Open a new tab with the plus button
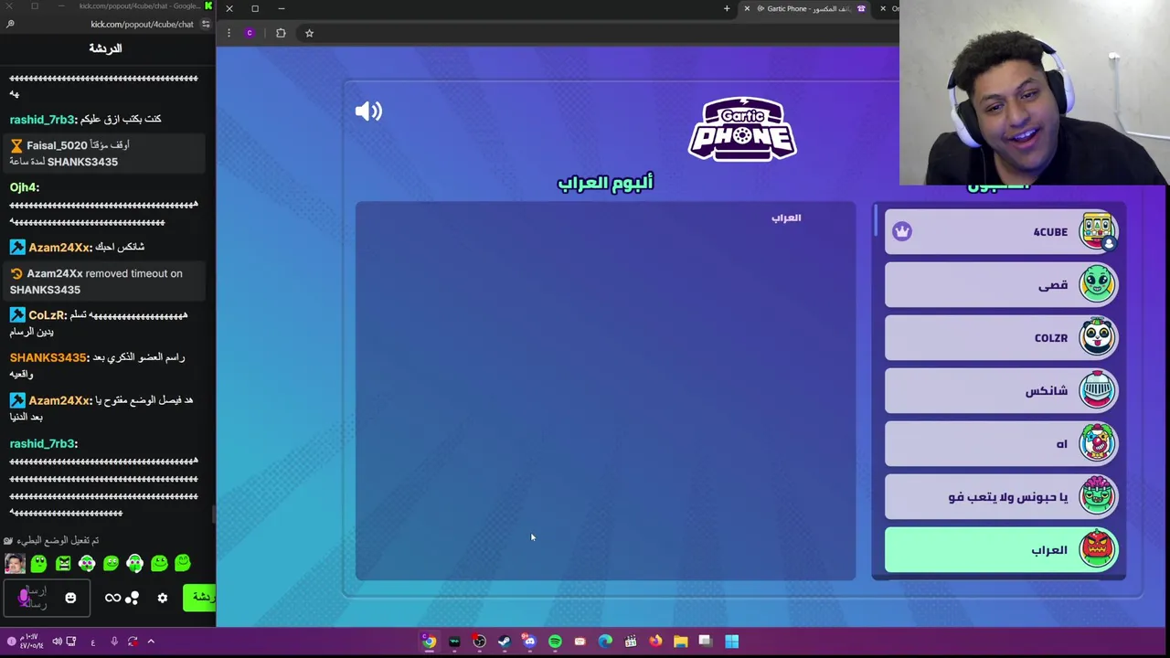The width and height of the screenshot is (1170, 658). (x=727, y=8)
